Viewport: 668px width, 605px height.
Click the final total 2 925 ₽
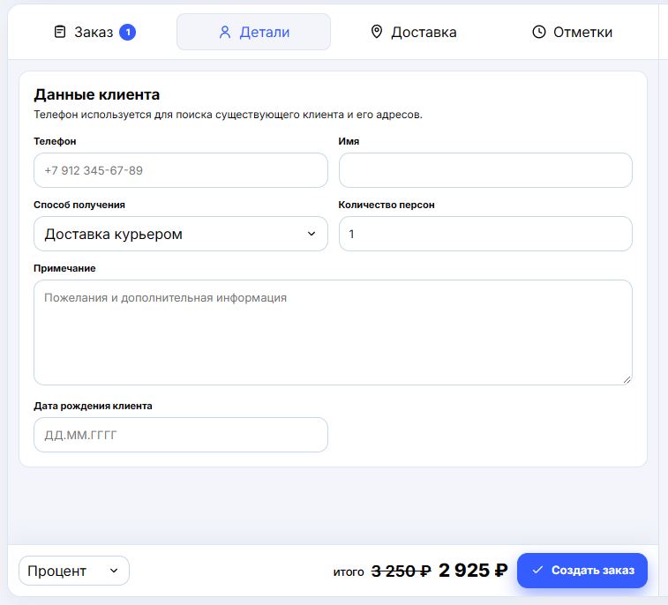click(473, 571)
